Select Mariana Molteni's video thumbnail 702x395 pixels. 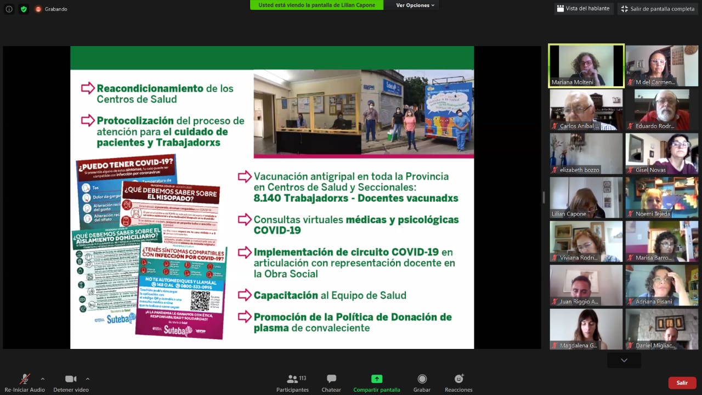(x=586, y=66)
